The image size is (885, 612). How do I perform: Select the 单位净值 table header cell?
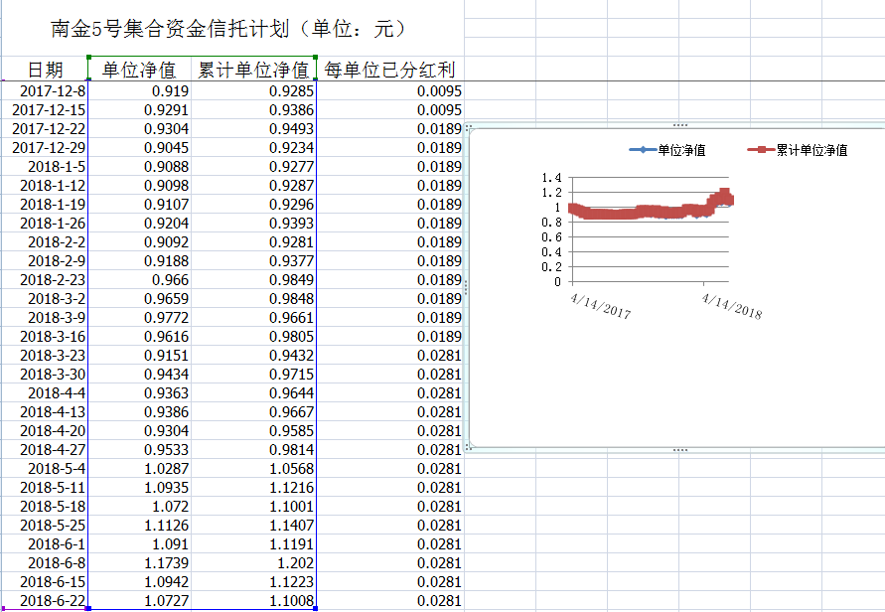point(139,70)
